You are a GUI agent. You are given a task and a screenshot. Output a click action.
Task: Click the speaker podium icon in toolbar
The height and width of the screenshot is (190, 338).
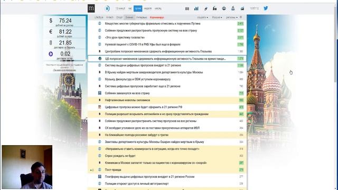click(x=215, y=8)
